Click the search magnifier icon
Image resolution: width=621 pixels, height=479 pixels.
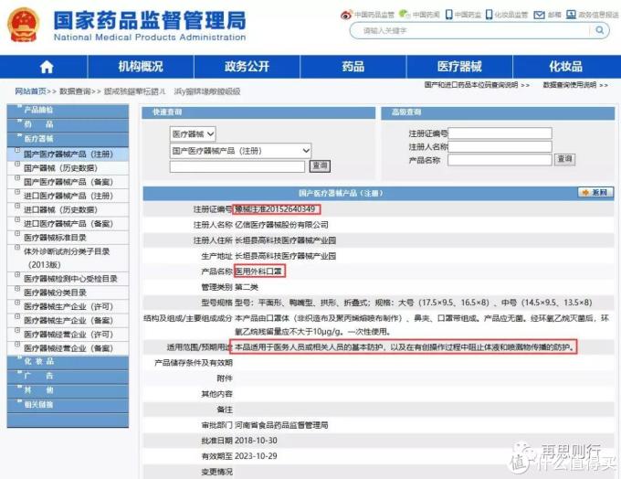(x=600, y=30)
